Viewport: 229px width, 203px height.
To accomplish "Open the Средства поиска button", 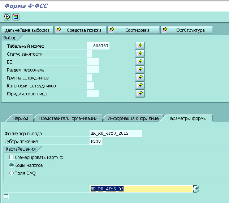I will tap(81, 30).
